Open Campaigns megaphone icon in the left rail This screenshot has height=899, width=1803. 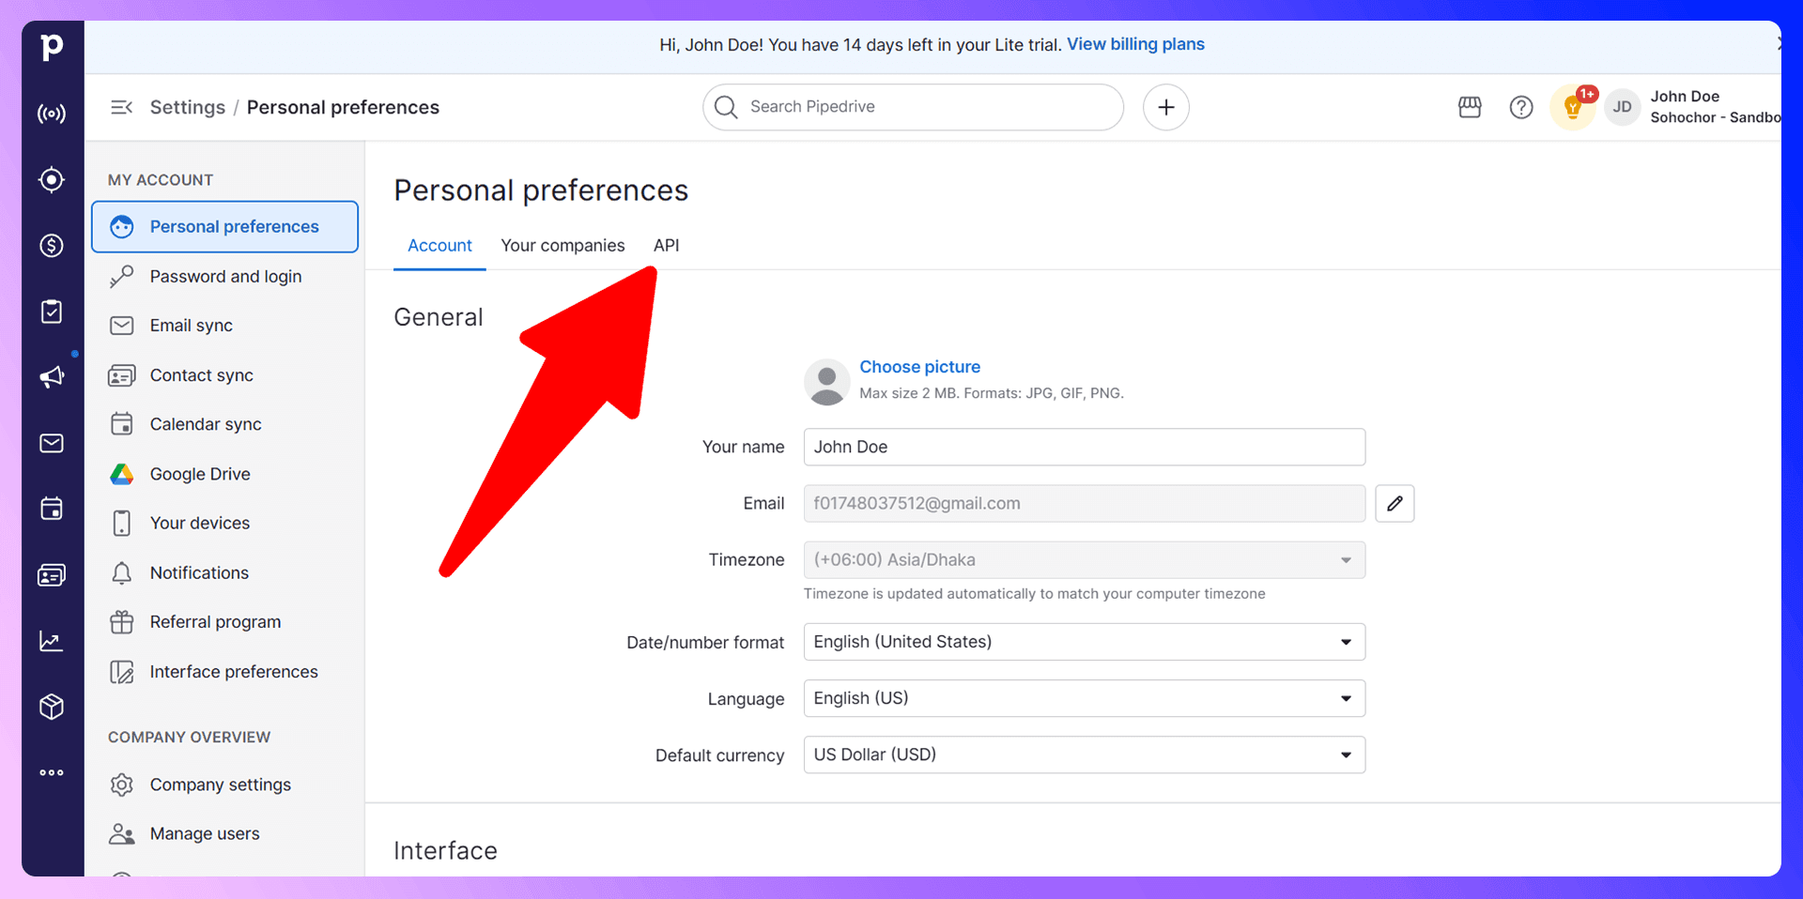[52, 377]
